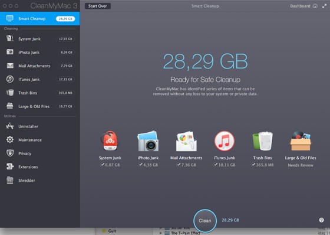This screenshot has height=235, width=330.
Task: Open Large & Old Files box icon in sidebar
Action: [x=10, y=106]
